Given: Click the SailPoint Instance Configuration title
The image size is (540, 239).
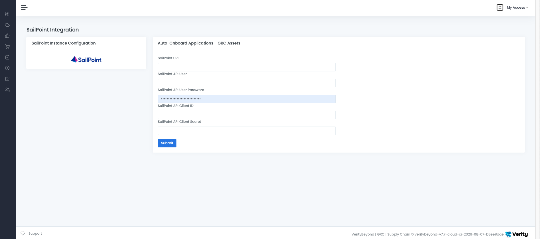Looking at the screenshot, I should 63,43.
